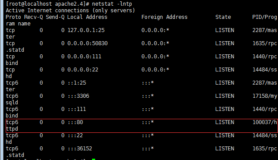The height and width of the screenshot is (160, 278).
Task: Select the '[root@localhost apache2.4]#' prompt text
Action: pyautogui.click(x=48, y=4)
